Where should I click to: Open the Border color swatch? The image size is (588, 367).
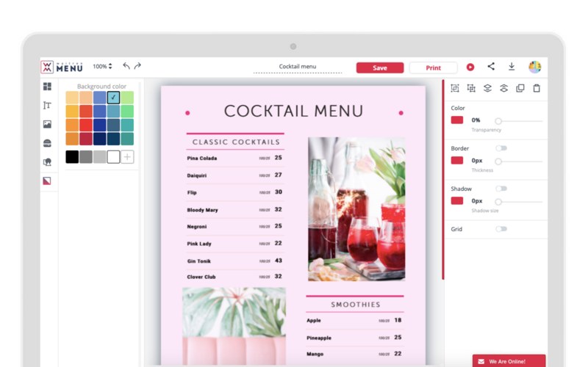click(456, 160)
